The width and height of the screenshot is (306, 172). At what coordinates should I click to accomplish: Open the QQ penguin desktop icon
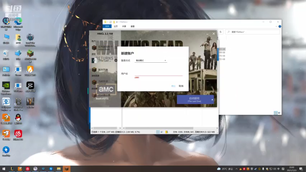pyautogui.click(x=18, y=119)
